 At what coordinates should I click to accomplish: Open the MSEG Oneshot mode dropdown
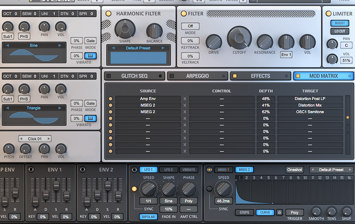[295, 170]
